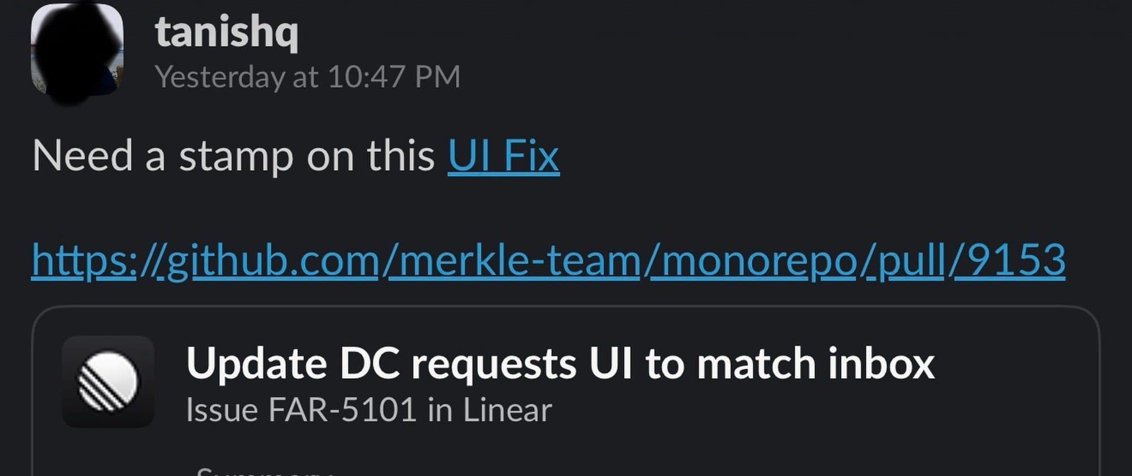This screenshot has width=1132, height=476.
Task: Click the word "Yesterday" in the timestamp
Action: [x=220, y=77]
